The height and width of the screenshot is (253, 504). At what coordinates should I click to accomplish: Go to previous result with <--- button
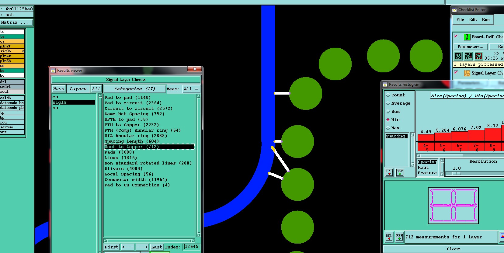(x=128, y=247)
